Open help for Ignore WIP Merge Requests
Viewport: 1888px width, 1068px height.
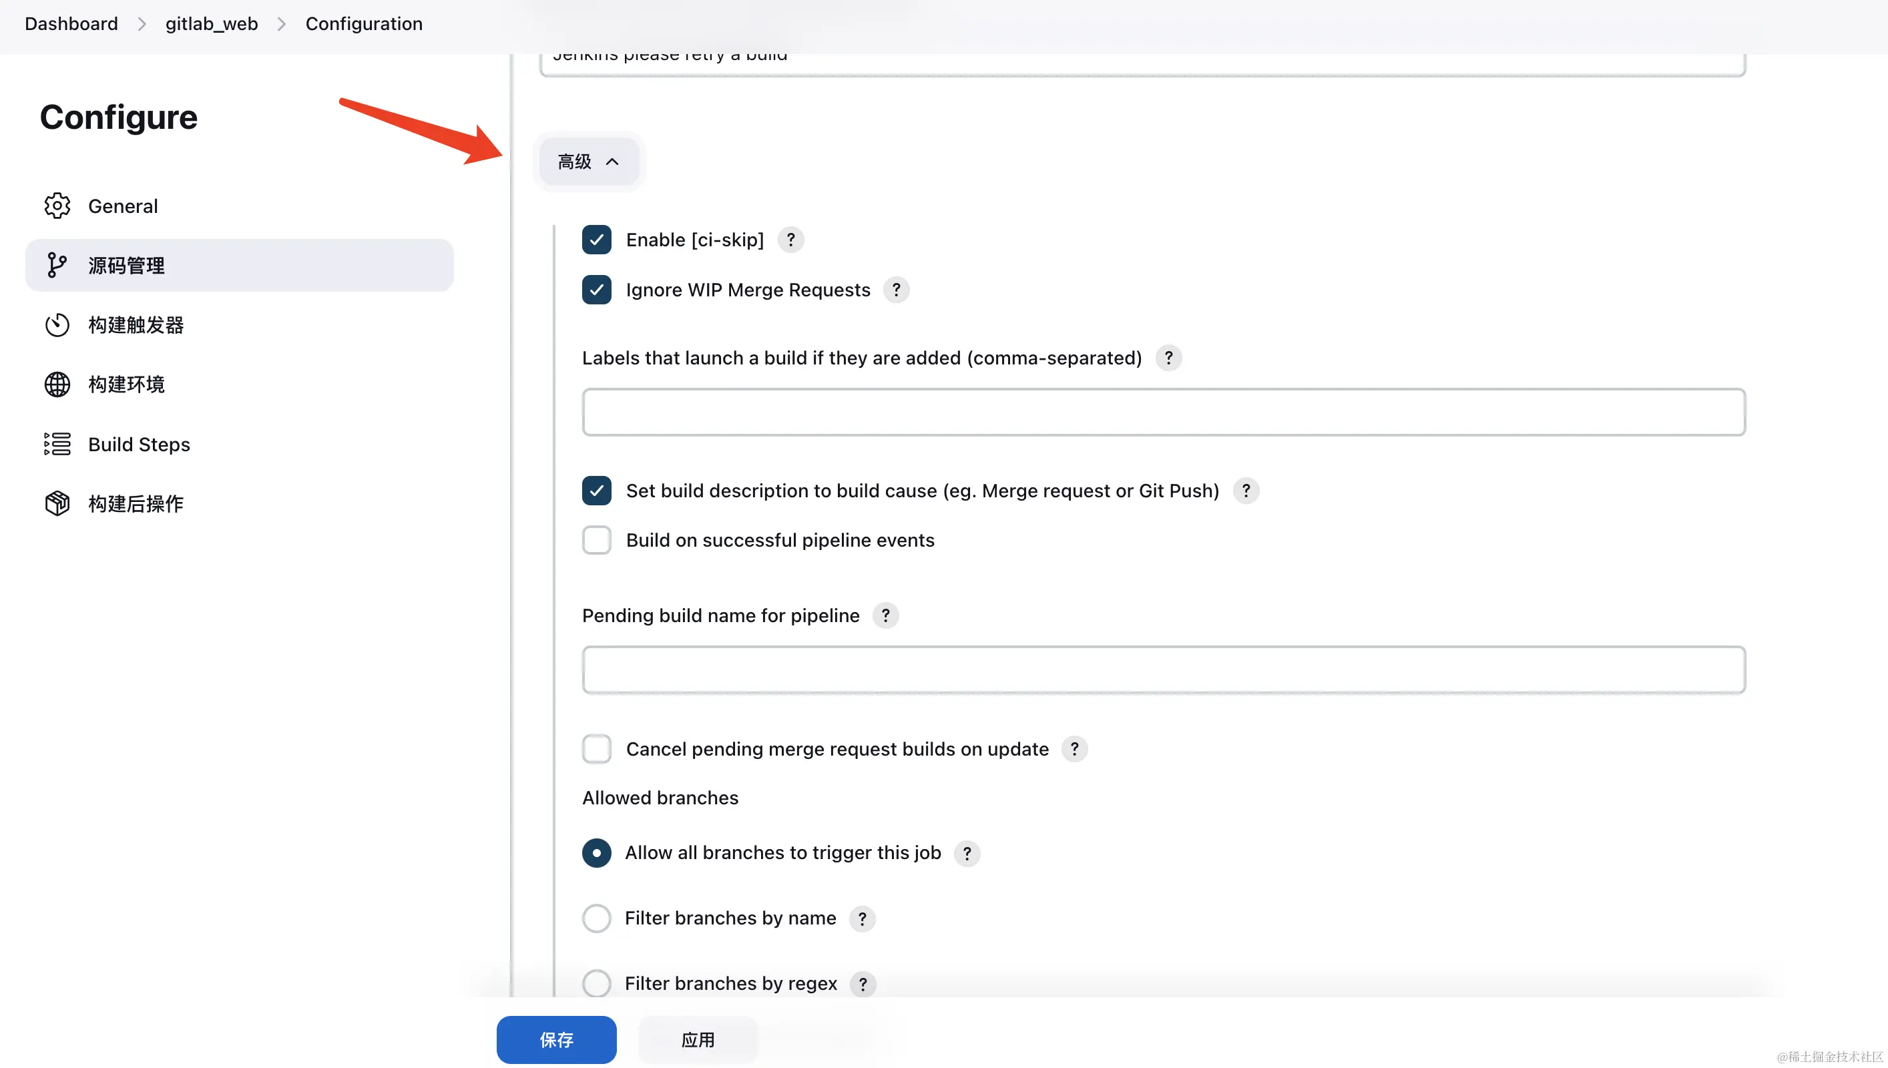point(895,290)
